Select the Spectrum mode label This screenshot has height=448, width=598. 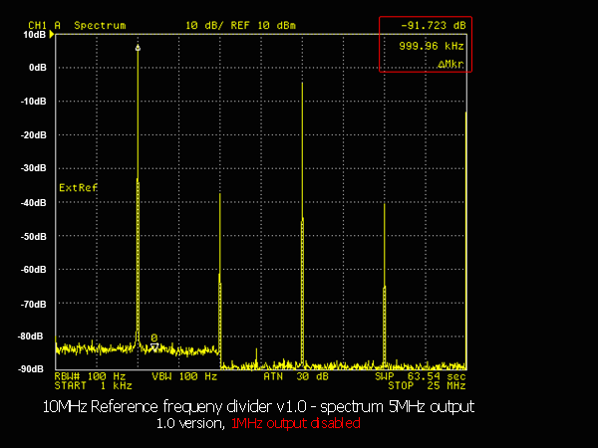pos(100,26)
